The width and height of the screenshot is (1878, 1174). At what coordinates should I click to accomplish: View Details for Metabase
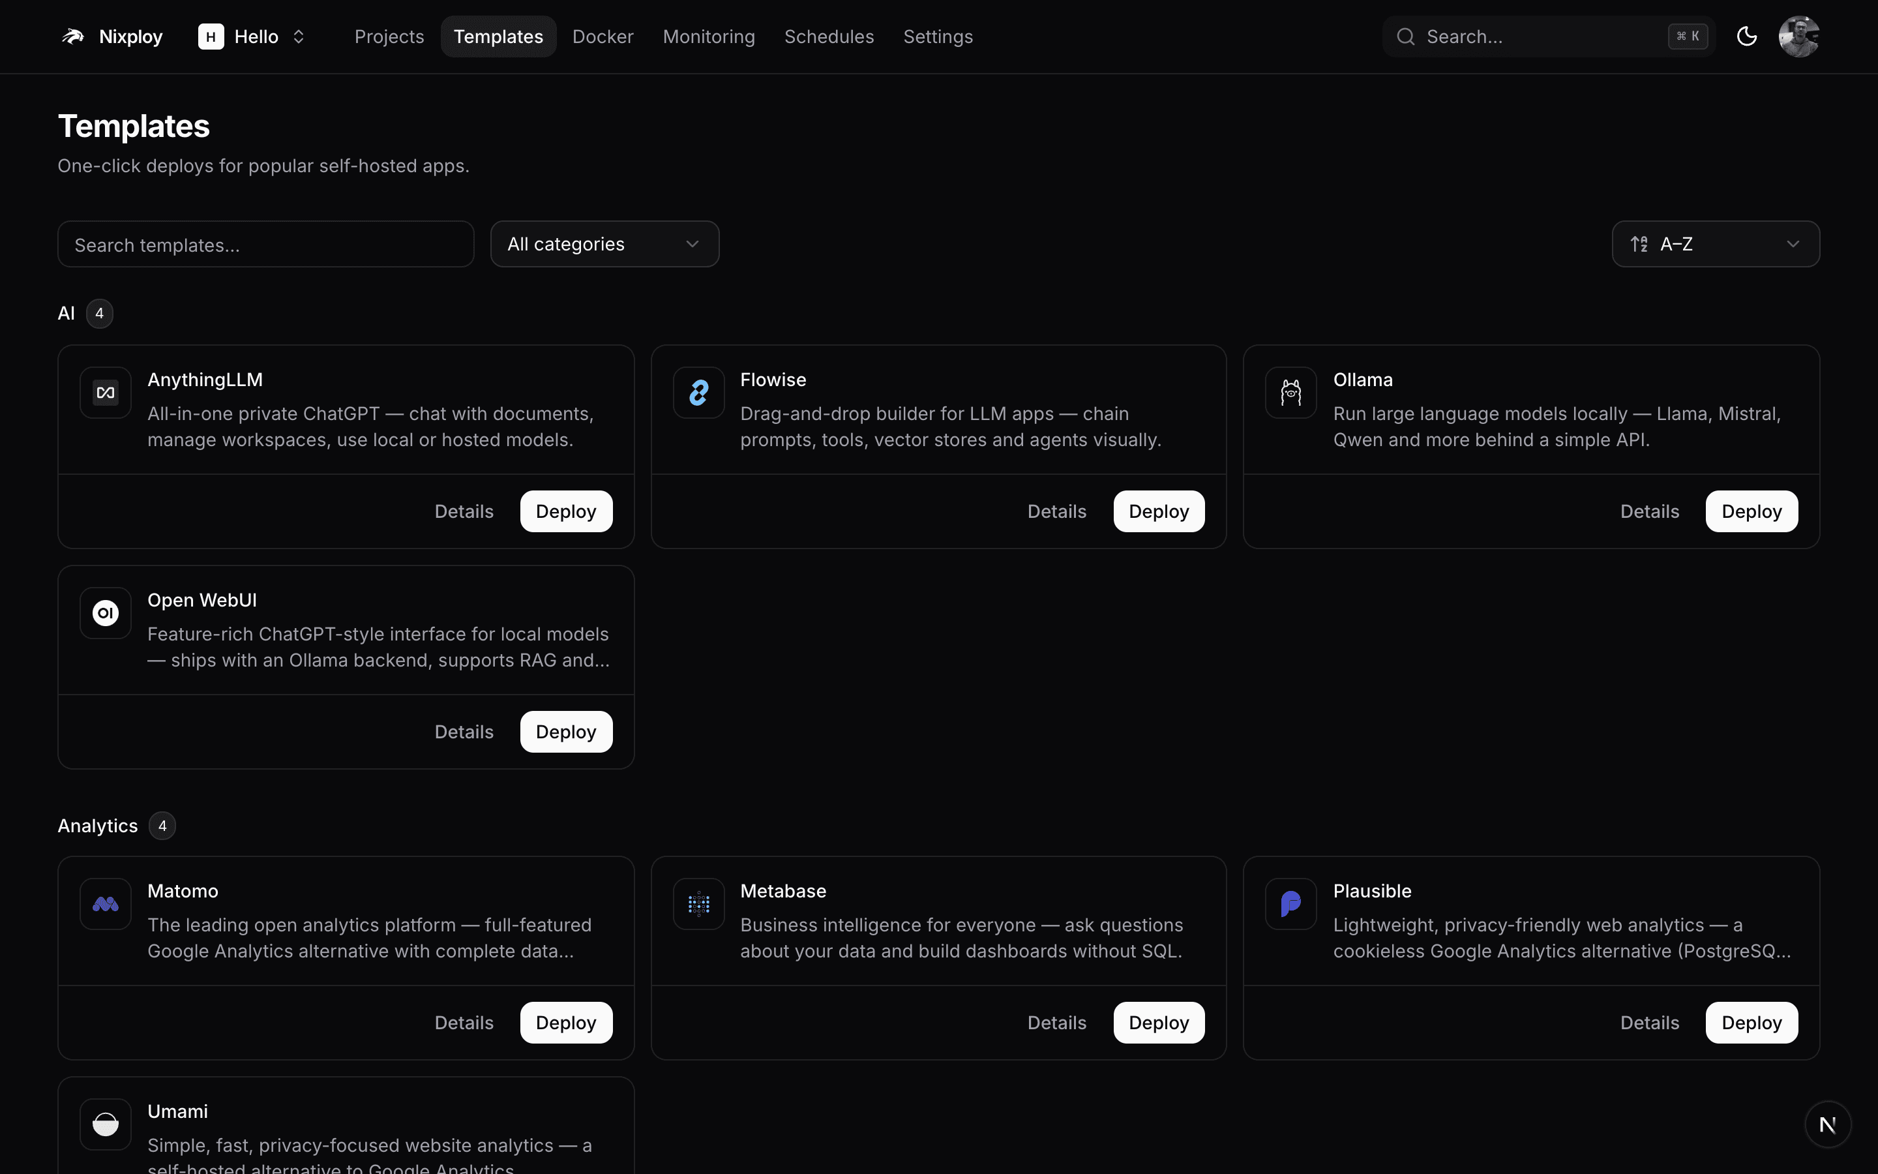1057,1023
